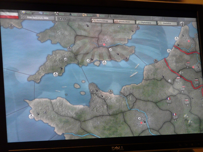Click the Bristol Channel port anchor icon
The height and width of the screenshot is (152, 203).
(69, 49)
